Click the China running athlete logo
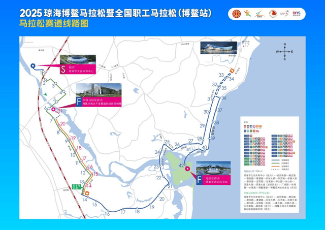The height and width of the screenshot is (230, 325). coord(284,14)
